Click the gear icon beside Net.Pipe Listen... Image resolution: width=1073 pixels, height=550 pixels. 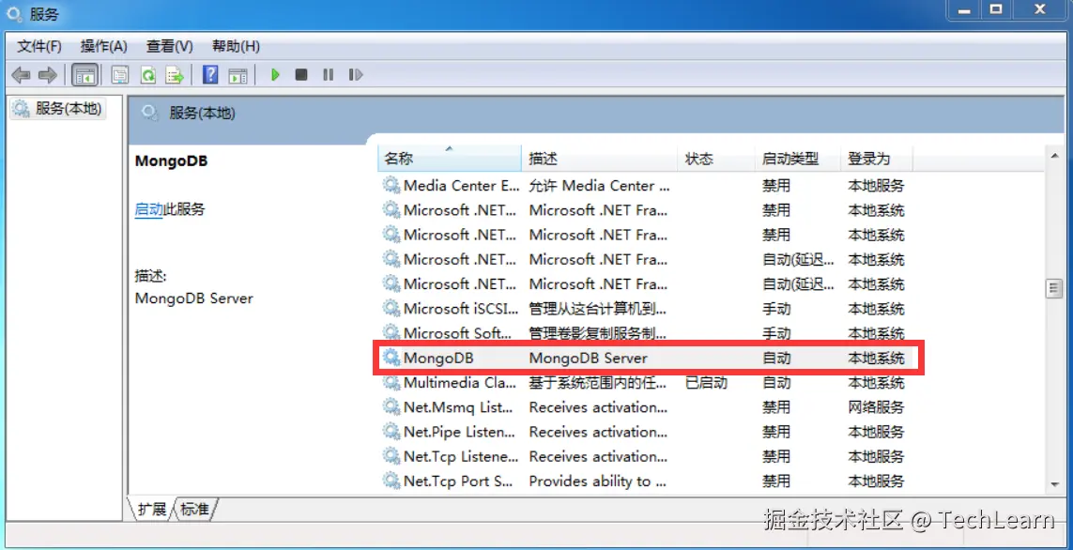(x=391, y=432)
